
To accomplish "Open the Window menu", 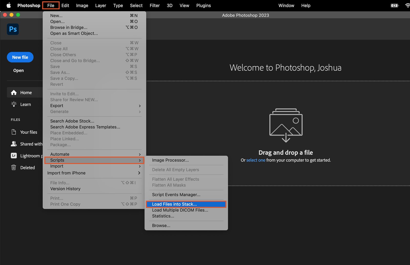I will (286, 5).
